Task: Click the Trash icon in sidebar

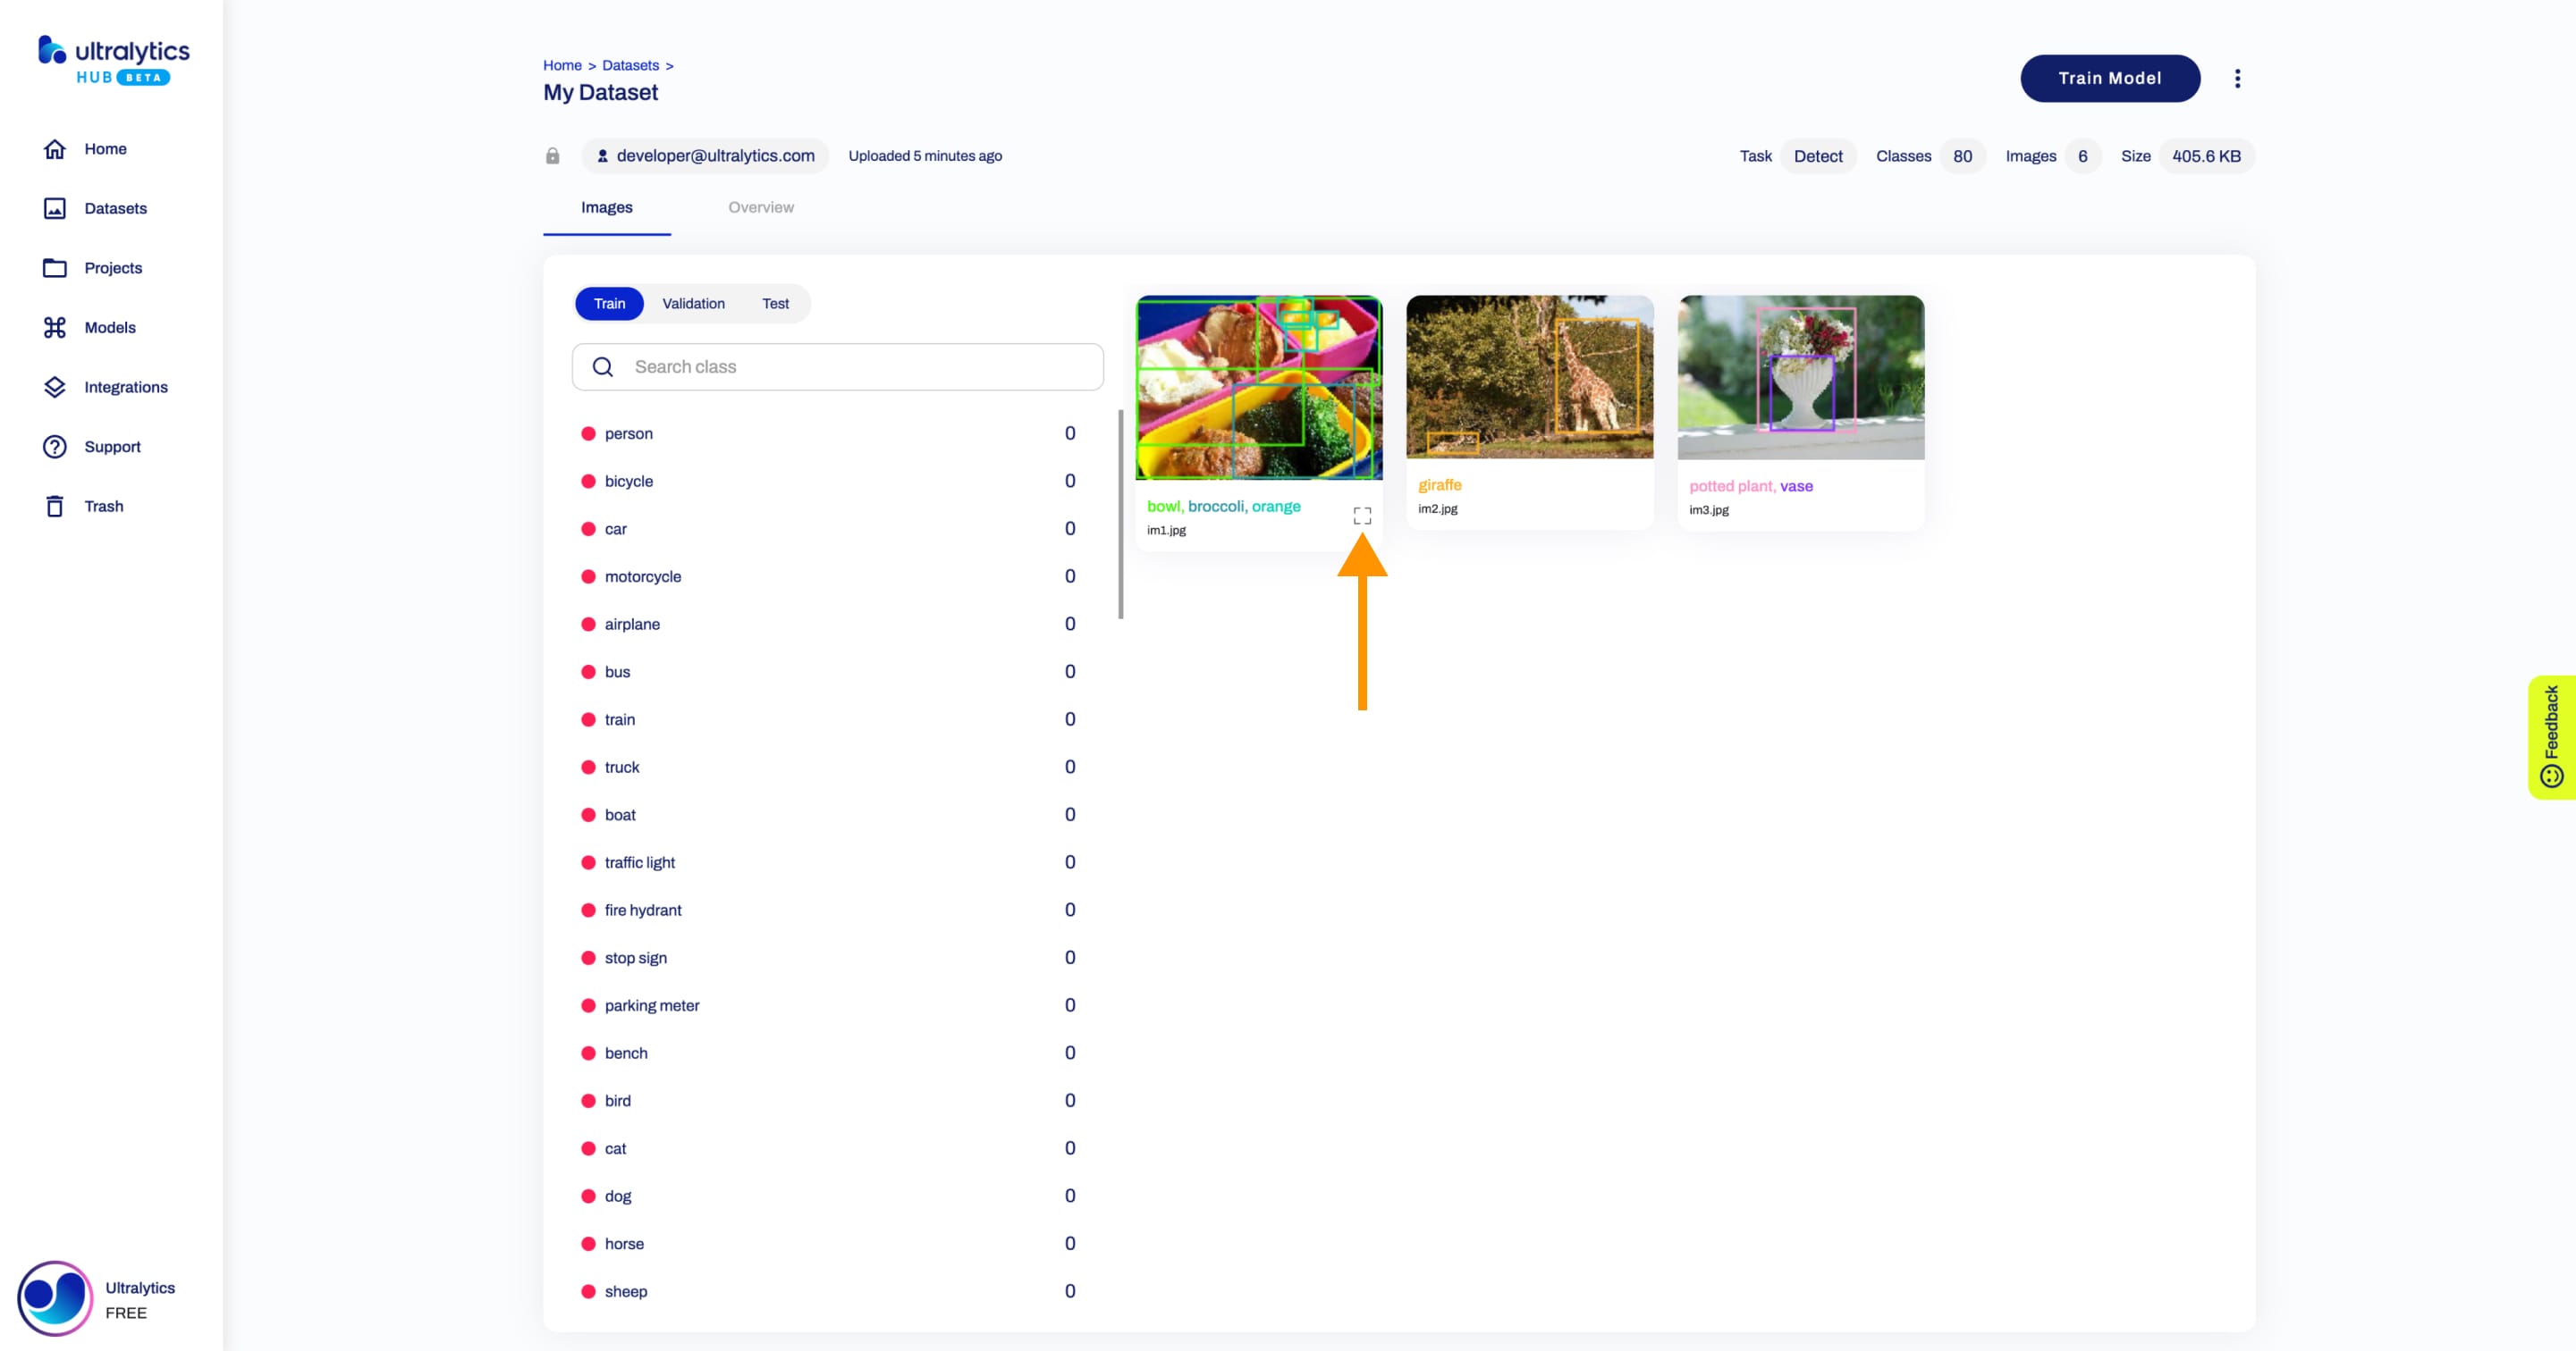Action: [55, 506]
